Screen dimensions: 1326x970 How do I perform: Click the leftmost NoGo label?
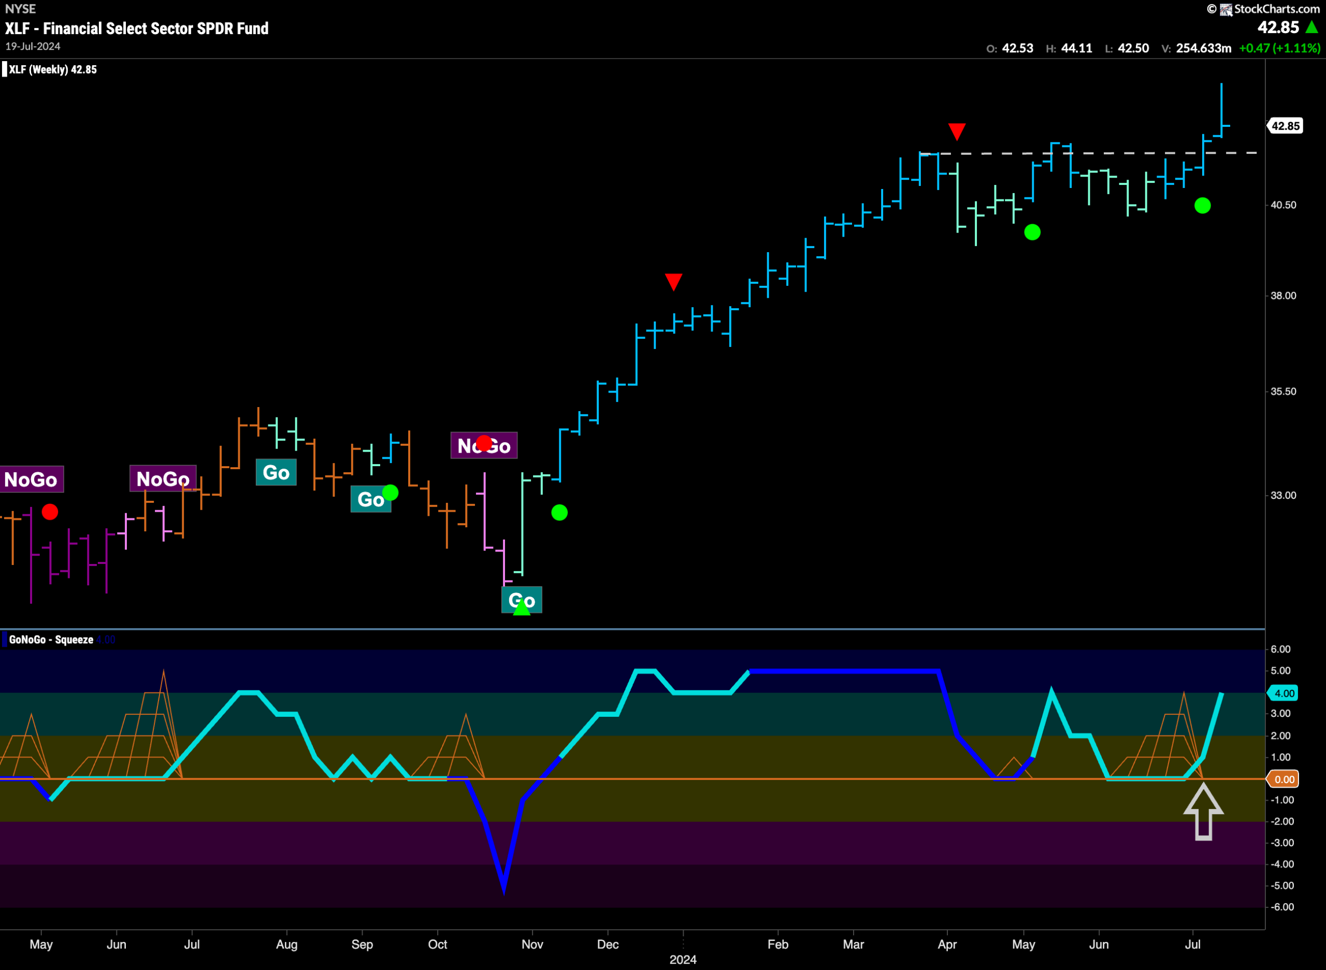pyautogui.click(x=31, y=480)
